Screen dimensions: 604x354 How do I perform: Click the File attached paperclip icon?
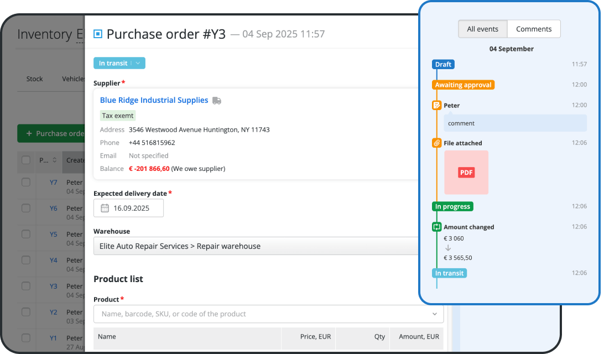point(436,143)
